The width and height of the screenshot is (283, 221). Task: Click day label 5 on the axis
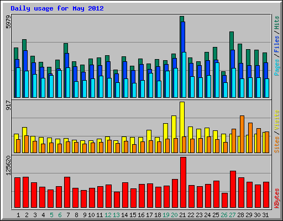(x=51, y=215)
